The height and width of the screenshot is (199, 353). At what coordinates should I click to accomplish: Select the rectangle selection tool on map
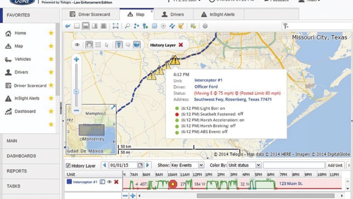(98, 45)
